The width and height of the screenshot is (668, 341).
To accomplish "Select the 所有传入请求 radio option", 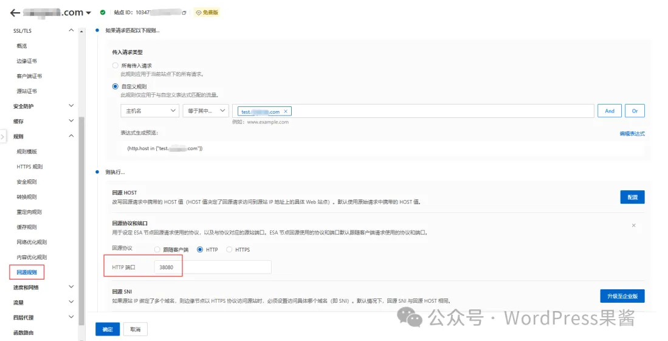I will click(115, 66).
